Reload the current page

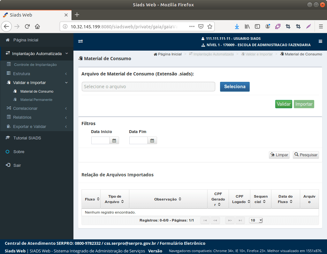(27, 26)
